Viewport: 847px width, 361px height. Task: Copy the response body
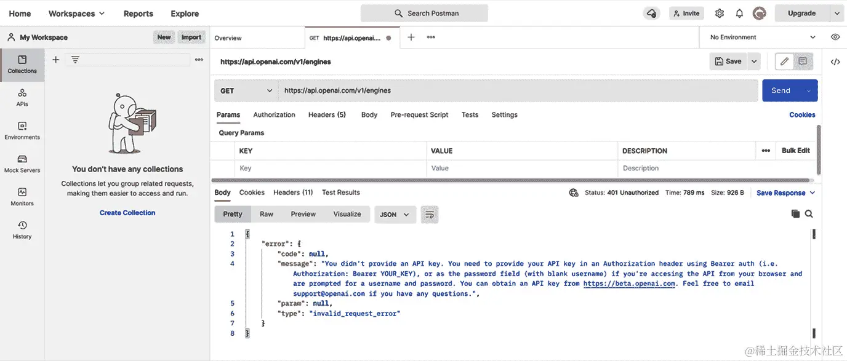click(x=794, y=213)
